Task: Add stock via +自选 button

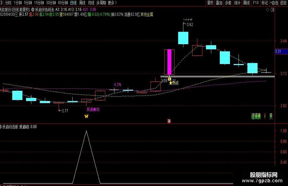Action: tap(274, 3)
